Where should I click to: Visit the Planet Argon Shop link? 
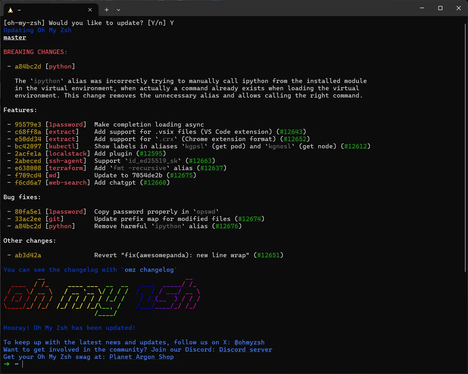141,357
